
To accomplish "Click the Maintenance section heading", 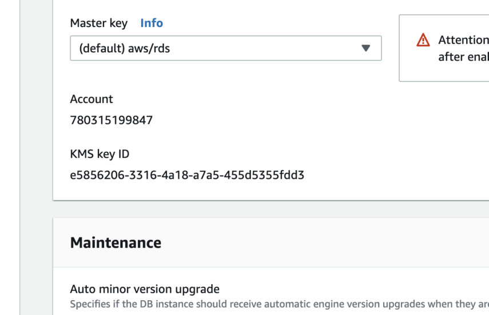I will coord(116,243).
